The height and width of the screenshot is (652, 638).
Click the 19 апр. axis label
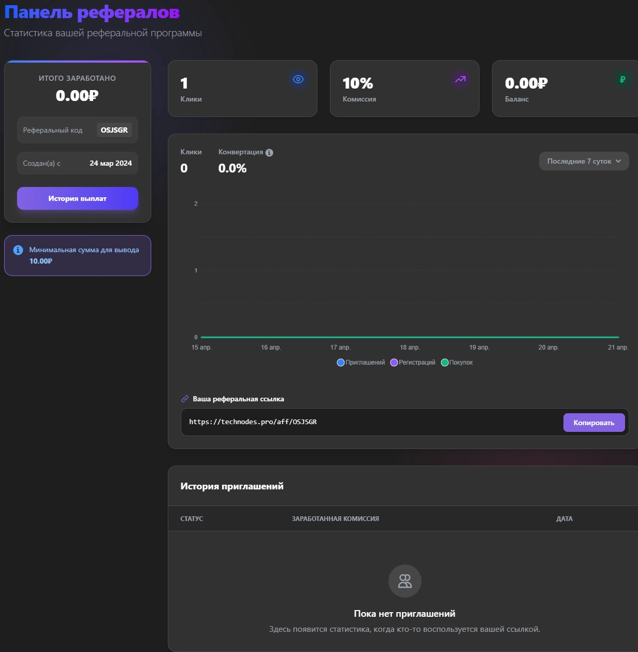[x=479, y=347]
